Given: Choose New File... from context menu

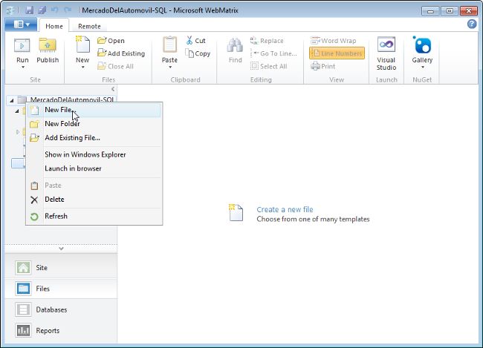Looking at the screenshot, I should 94,110.
